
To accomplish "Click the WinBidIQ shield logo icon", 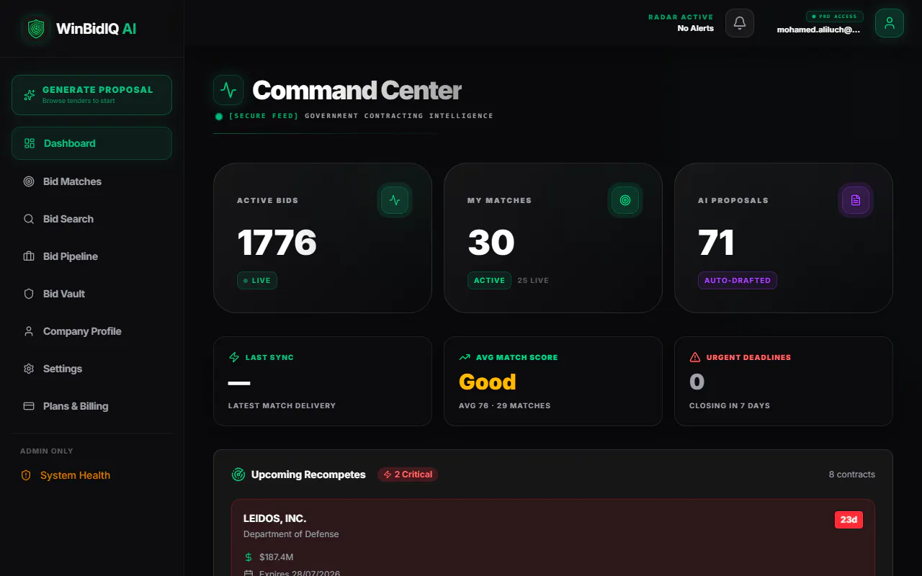I will click(x=36, y=29).
